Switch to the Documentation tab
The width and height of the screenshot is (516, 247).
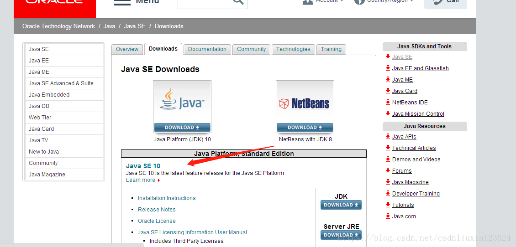[x=207, y=49]
